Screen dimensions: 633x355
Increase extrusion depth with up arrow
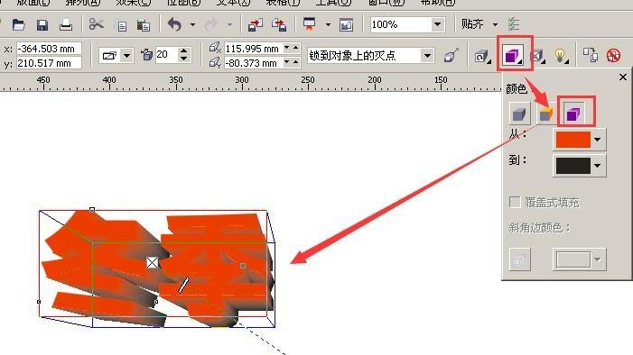[x=183, y=51]
